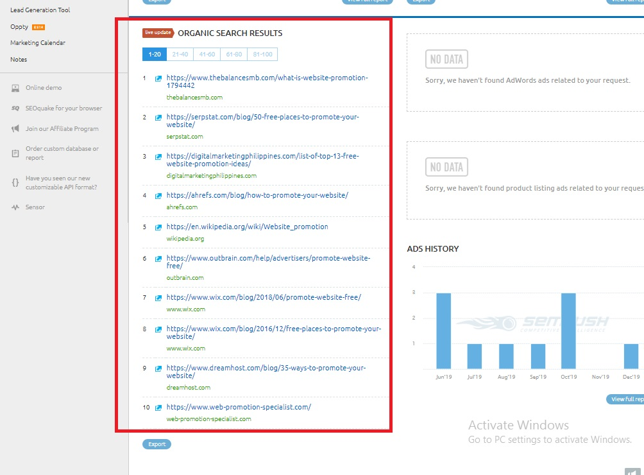Open external link icon for ahrefs result

coord(158,196)
